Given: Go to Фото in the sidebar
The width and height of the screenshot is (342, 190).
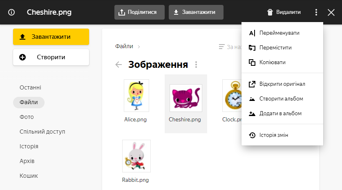Looking at the screenshot, I should coord(27,117).
